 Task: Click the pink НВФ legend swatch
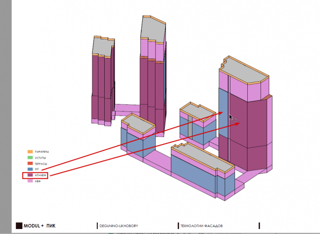pos(30,181)
